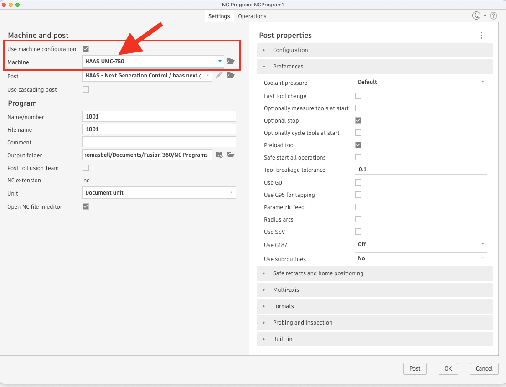Enable the Use G0 checkbox

(358, 182)
